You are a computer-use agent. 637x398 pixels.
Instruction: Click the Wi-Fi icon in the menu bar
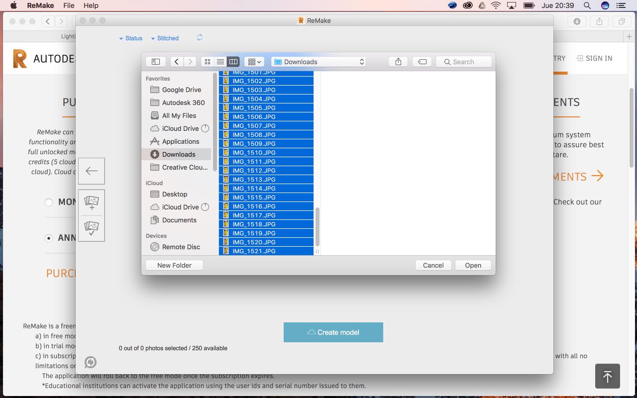(x=496, y=5)
